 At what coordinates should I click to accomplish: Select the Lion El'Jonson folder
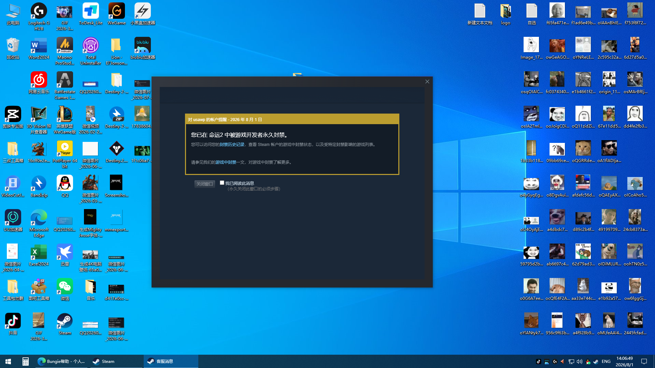pos(116,51)
